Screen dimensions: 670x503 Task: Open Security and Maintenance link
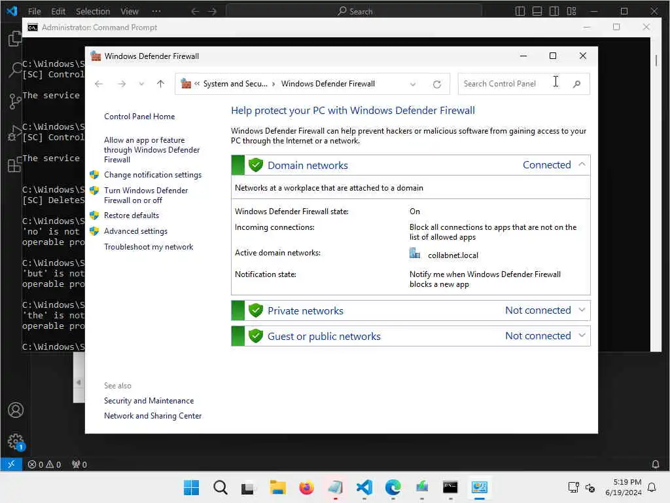[149, 401]
